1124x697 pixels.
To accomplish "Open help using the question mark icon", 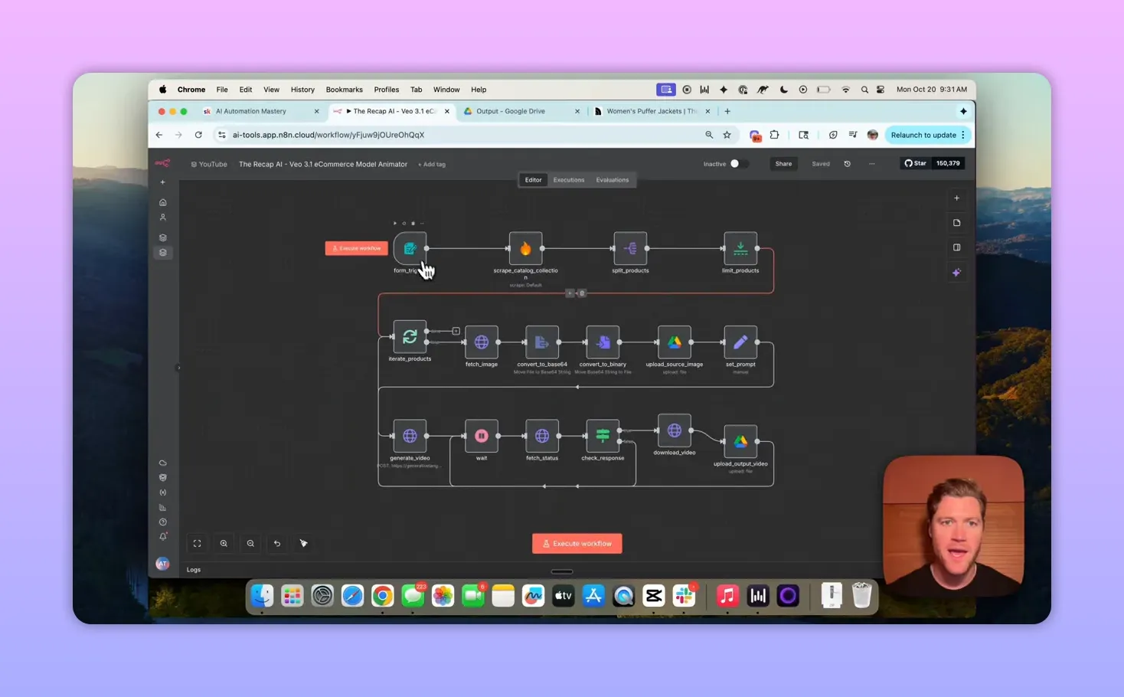I will [162, 522].
